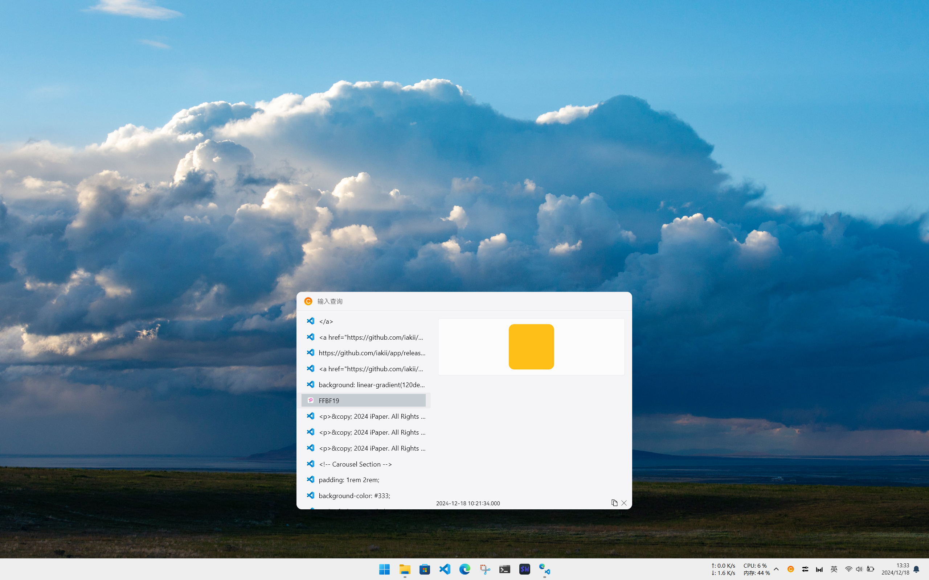Click the copy icon in preview footer
929x580 pixels.
coord(614,503)
